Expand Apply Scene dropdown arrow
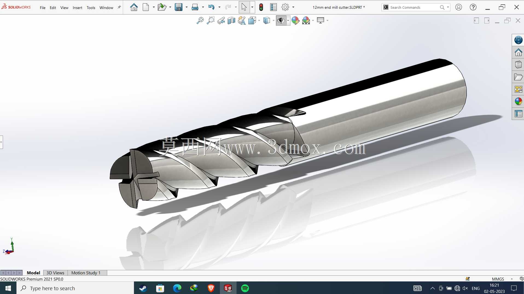The width and height of the screenshot is (524, 294). coord(313,20)
